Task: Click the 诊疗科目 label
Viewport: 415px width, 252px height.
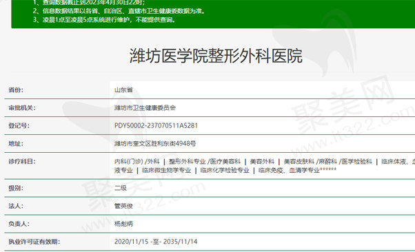Action: [x=22, y=161]
